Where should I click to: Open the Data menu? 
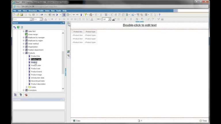coord(47,11)
